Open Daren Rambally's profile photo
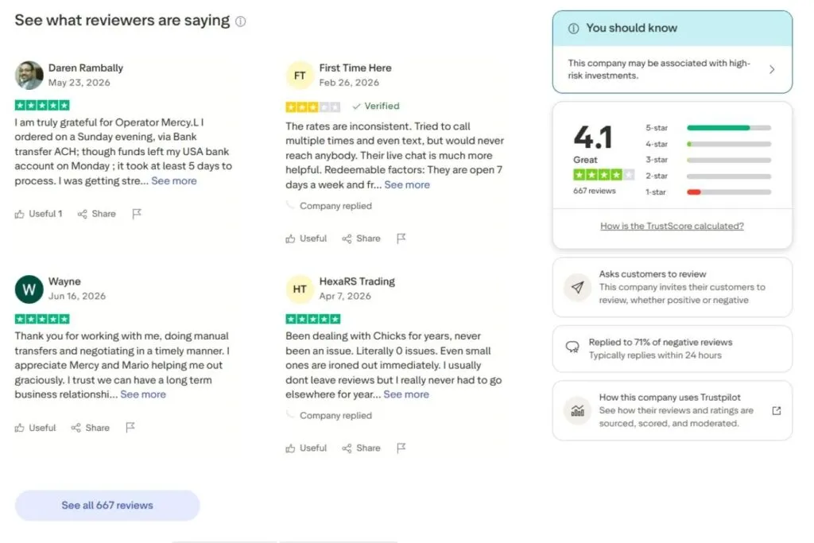 [29, 76]
